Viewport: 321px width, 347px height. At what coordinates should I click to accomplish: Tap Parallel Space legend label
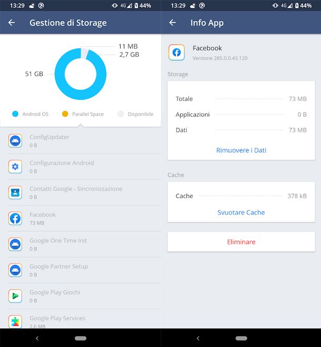tap(88, 114)
